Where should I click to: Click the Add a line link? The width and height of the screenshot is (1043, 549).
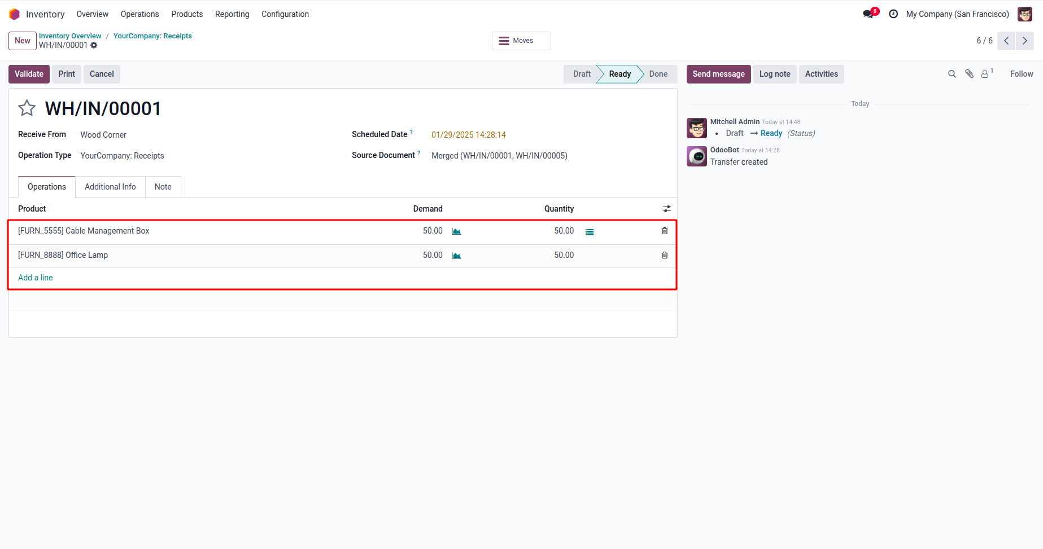tap(36, 278)
